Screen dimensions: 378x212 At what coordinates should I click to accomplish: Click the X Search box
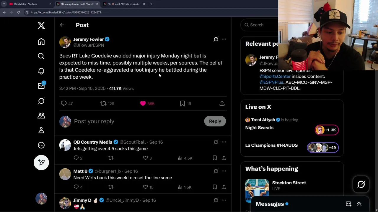260,25
